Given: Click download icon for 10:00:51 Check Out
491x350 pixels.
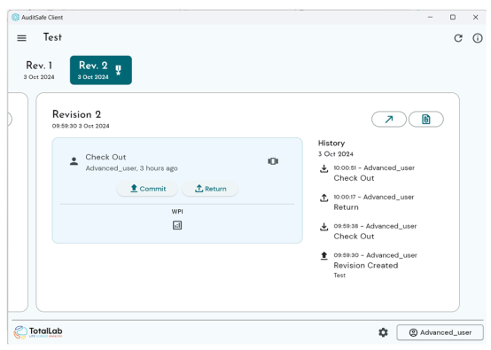Looking at the screenshot, I should [324, 169].
